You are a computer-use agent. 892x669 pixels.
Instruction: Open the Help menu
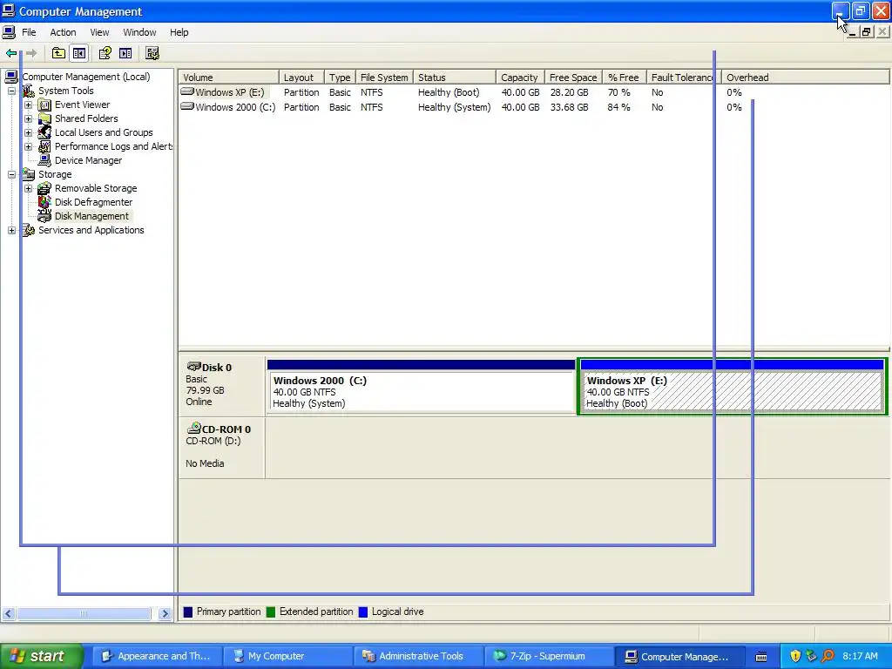(x=179, y=32)
